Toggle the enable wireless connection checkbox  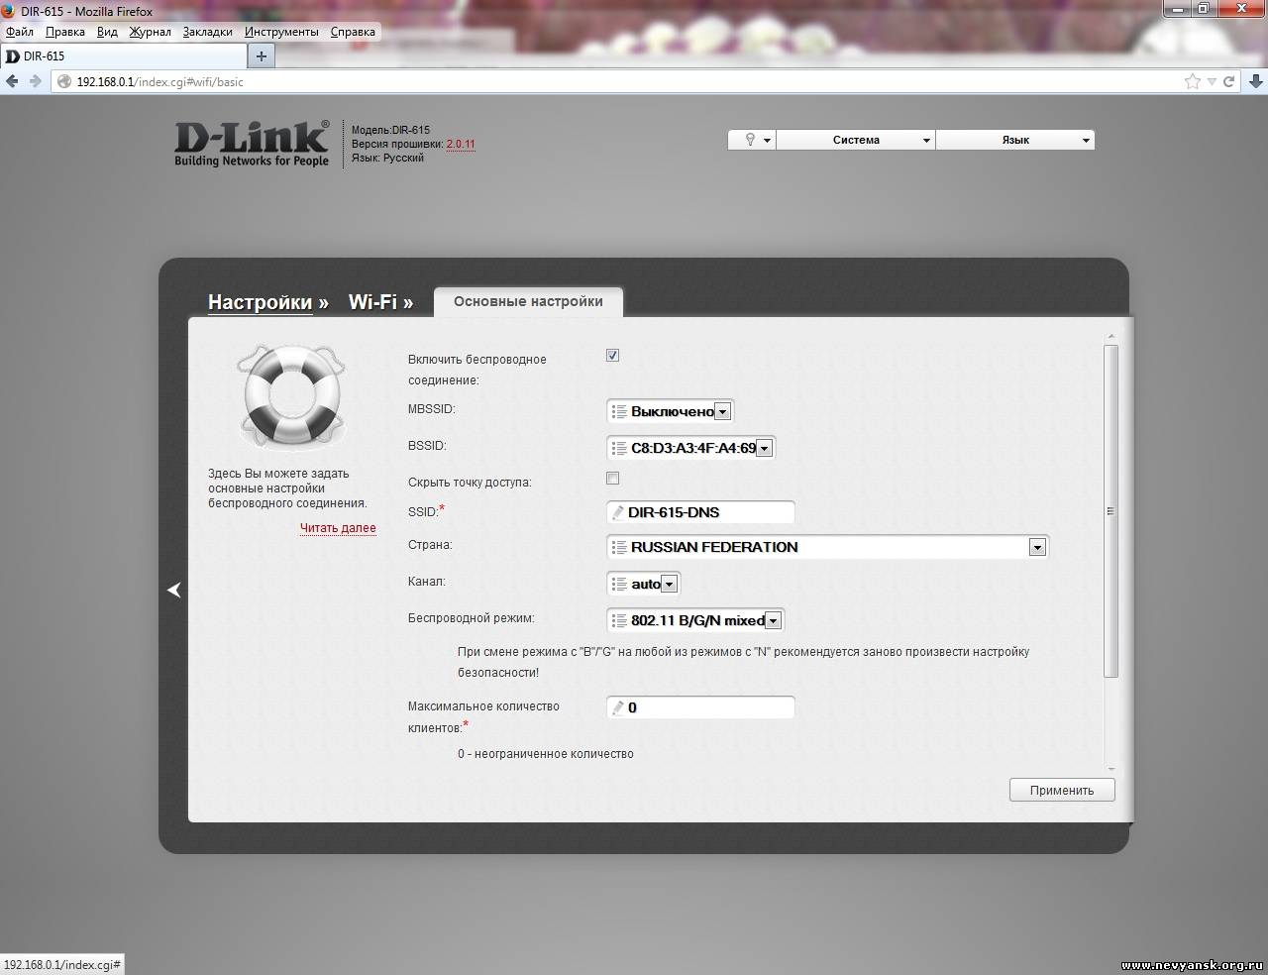[x=612, y=356]
